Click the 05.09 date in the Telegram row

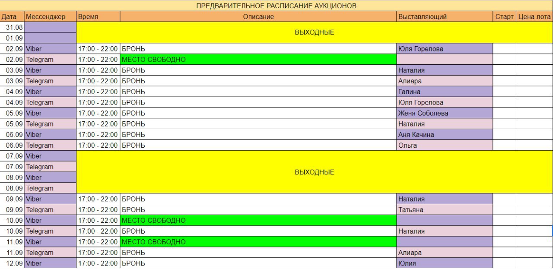12,124
